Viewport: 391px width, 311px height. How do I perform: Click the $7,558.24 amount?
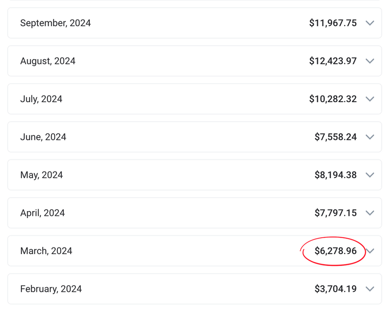(335, 137)
